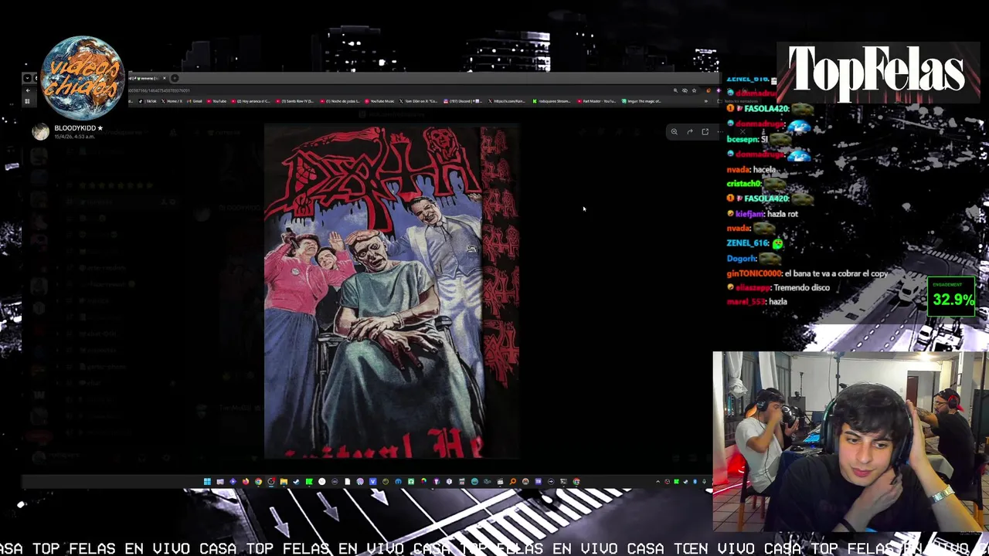Open BLOODYKIDD's avatar picture
This screenshot has height=556, width=989.
40,132
